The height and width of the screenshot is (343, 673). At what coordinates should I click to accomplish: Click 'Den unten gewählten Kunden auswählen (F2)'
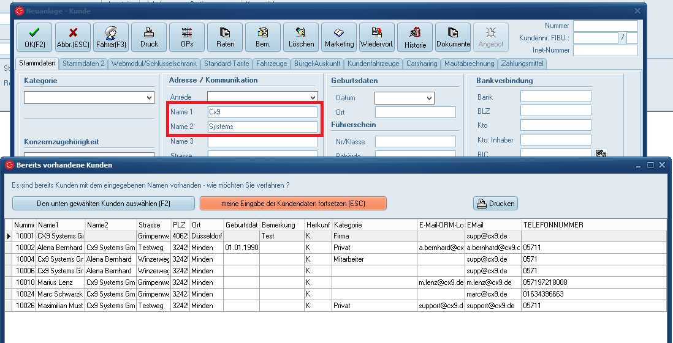(x=104, y=203)
